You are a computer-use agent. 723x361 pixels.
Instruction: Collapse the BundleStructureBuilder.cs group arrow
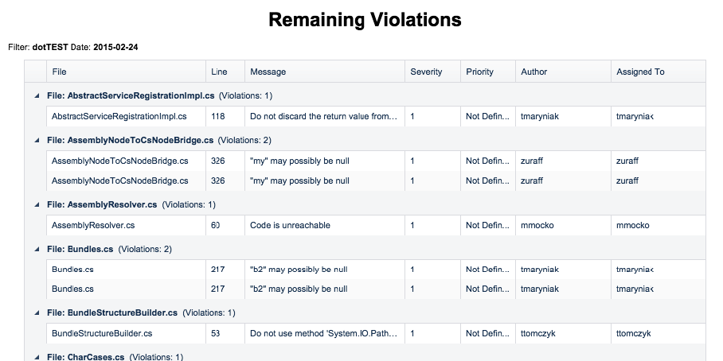tap(37, 312)
